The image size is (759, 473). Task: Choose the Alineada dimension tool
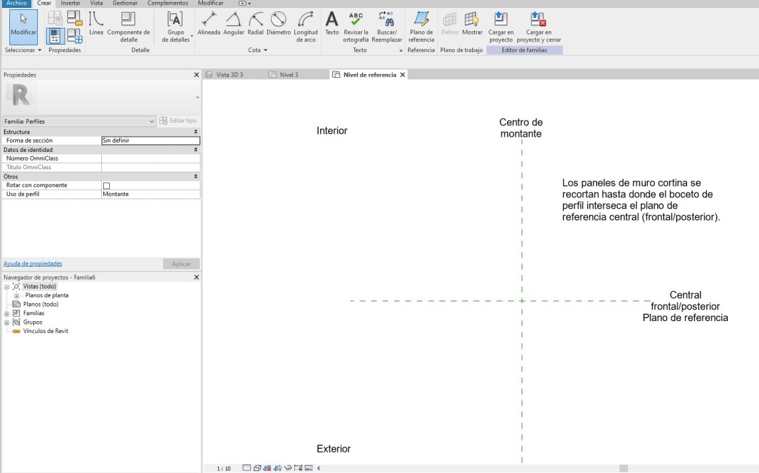pyautogui.click(x=209, y=24)
